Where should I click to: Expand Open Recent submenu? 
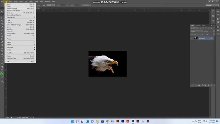(20, 17)
